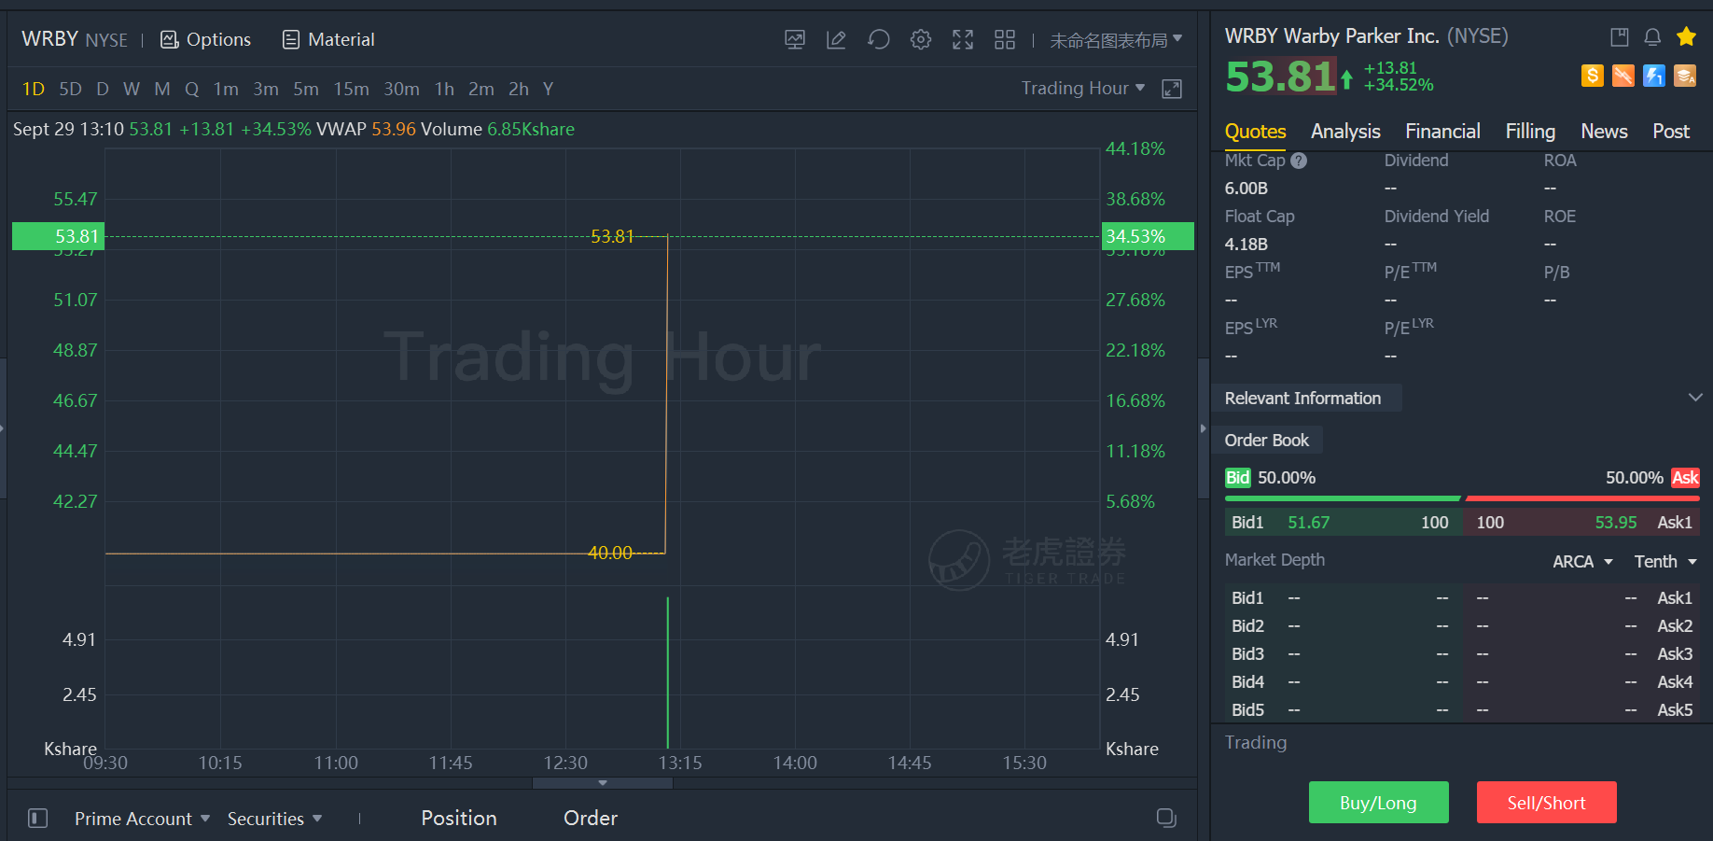Click the Order Book section header
The image size is (1713, 841).
pos(1266,440)
